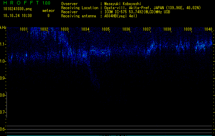Select observer name Masayuki Kobayashi
This screenshot has height=136, width=215.
(x=123, y=4)
